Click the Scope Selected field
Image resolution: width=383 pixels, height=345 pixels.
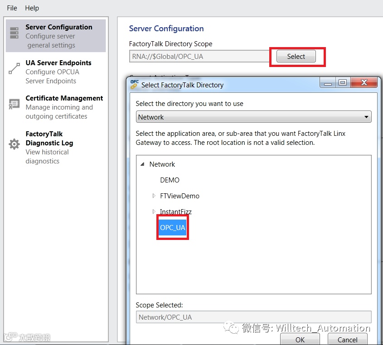[x=253, y=317]
